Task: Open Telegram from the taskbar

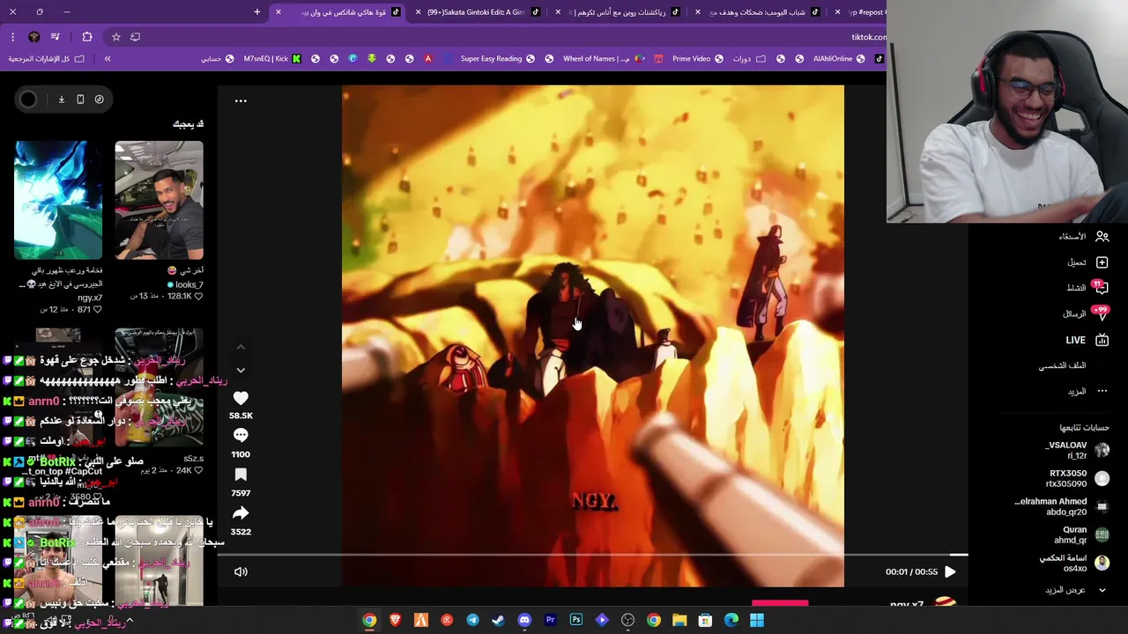Action: [x=472, y=620]
